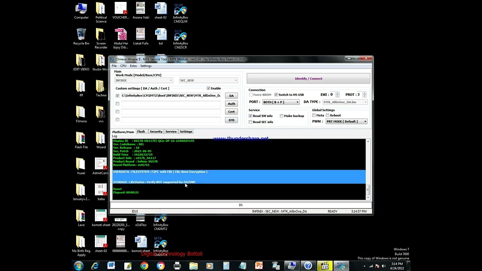Viewport: 482px width, 271px height.
Task: Open the huaei folder
Action: point(81,166)
